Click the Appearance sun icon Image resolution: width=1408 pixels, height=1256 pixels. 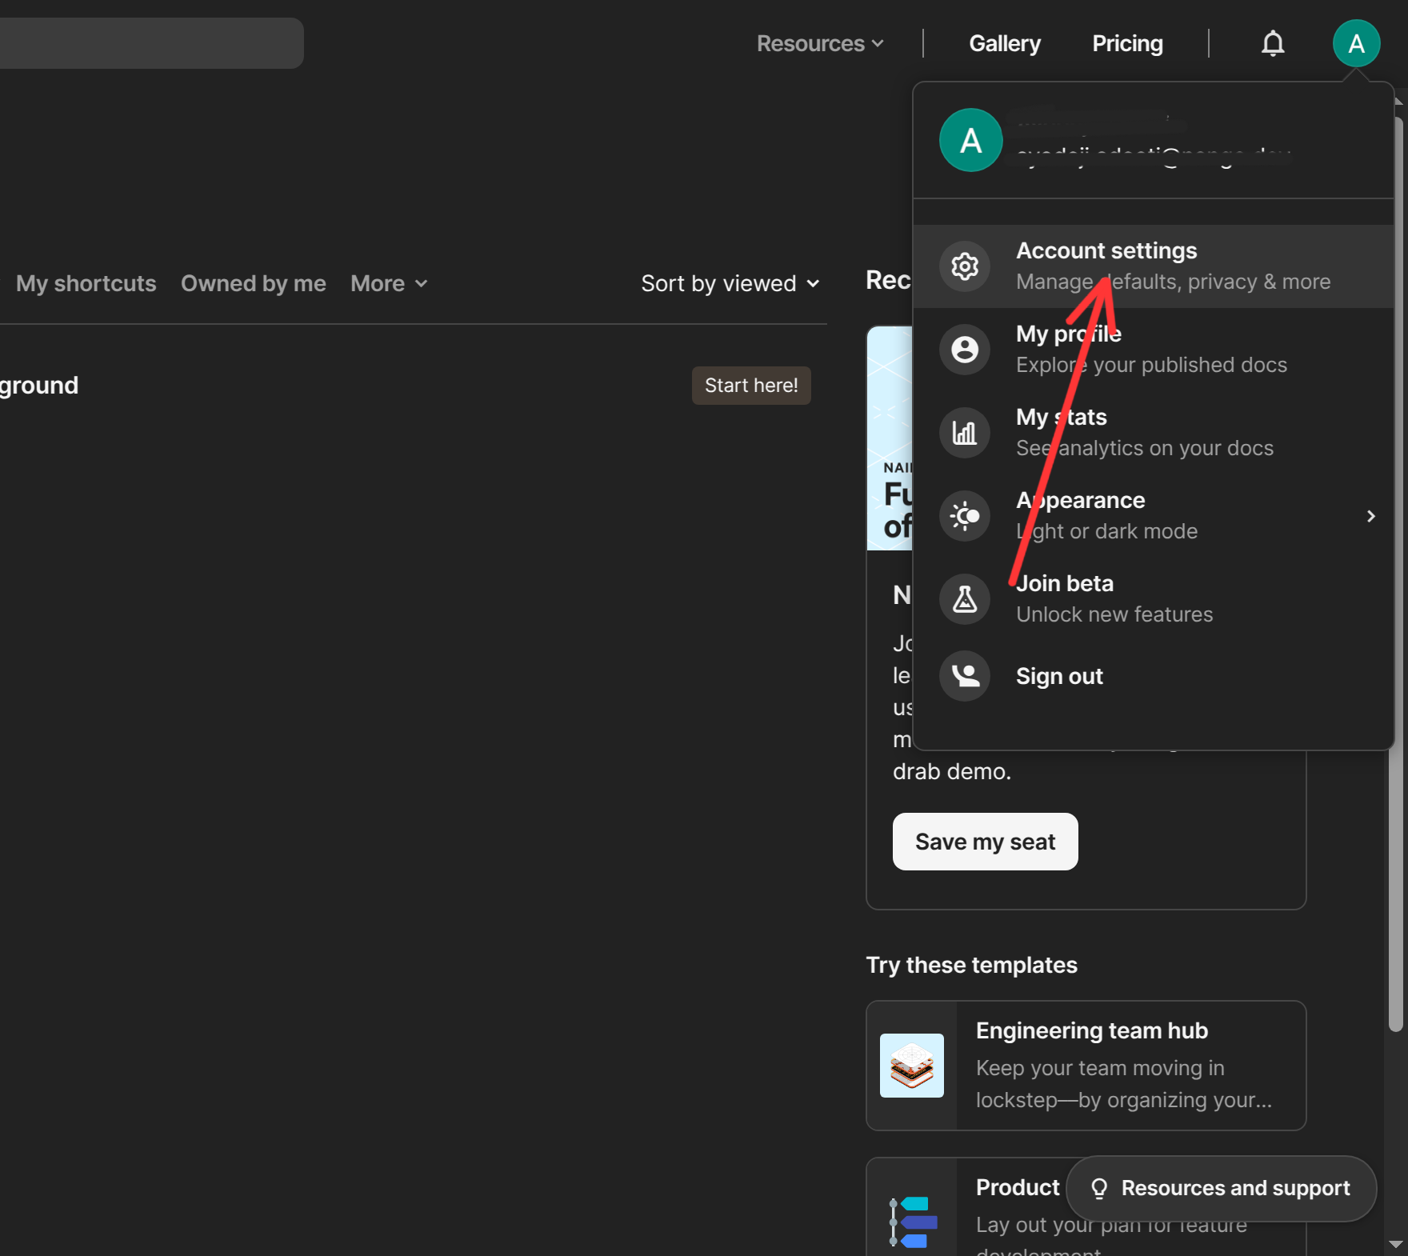[x=965, y=516]
